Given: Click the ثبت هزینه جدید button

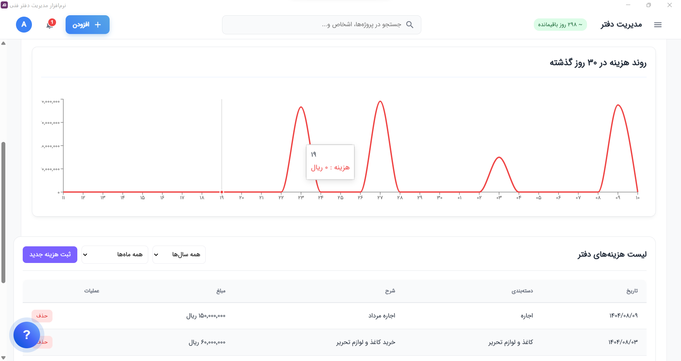Looking at the screenshot, I should click(50, 254).
